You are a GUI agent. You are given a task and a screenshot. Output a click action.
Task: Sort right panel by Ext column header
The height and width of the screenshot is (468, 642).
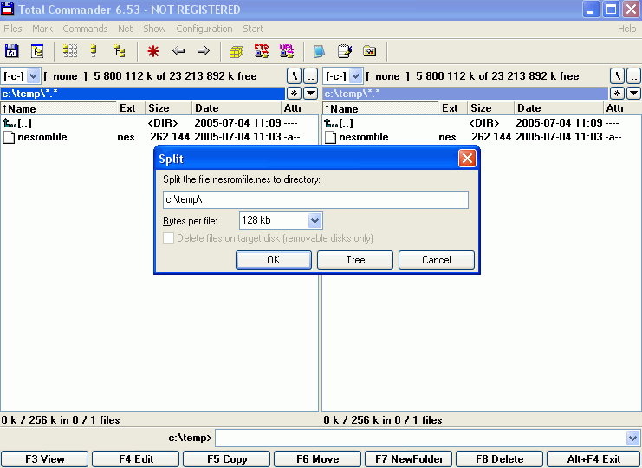[x=453, y=108]
